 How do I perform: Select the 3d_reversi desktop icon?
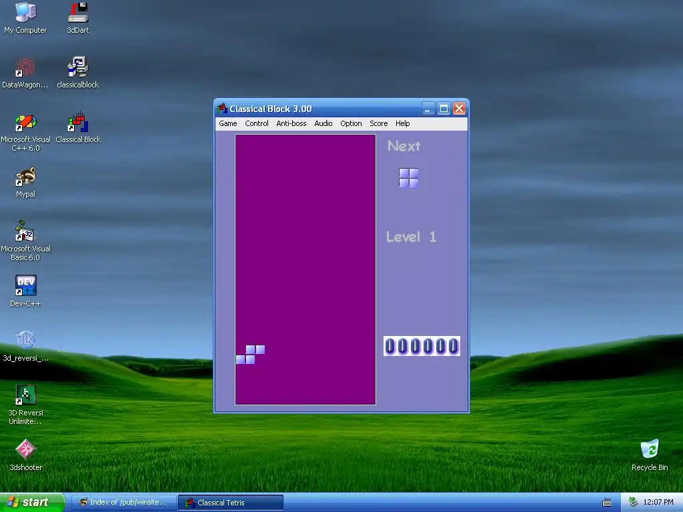(25, 346)
